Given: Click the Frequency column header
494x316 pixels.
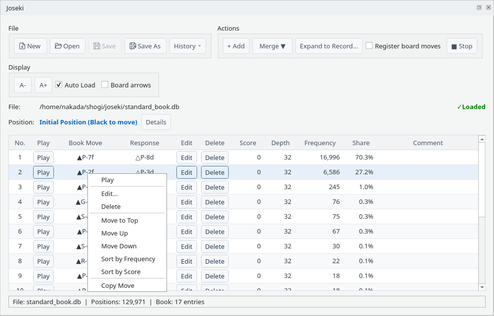Looking at the screenshot, I should pyautogui.click(x=320, y=143).
